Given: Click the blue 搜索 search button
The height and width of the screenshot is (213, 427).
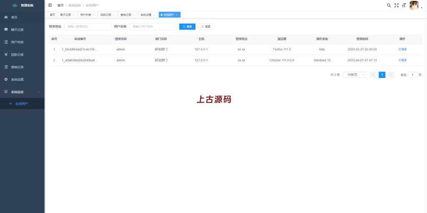Looking at the screenshot, I should 187,26.
